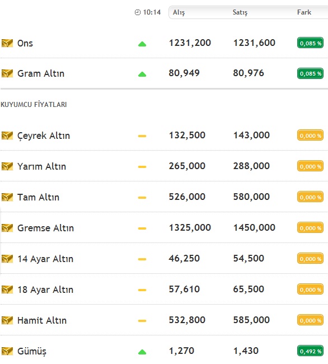Viewport: 328px width, 364px height.
Task: Click the Alış column header
Action: [x=179, y=12]
